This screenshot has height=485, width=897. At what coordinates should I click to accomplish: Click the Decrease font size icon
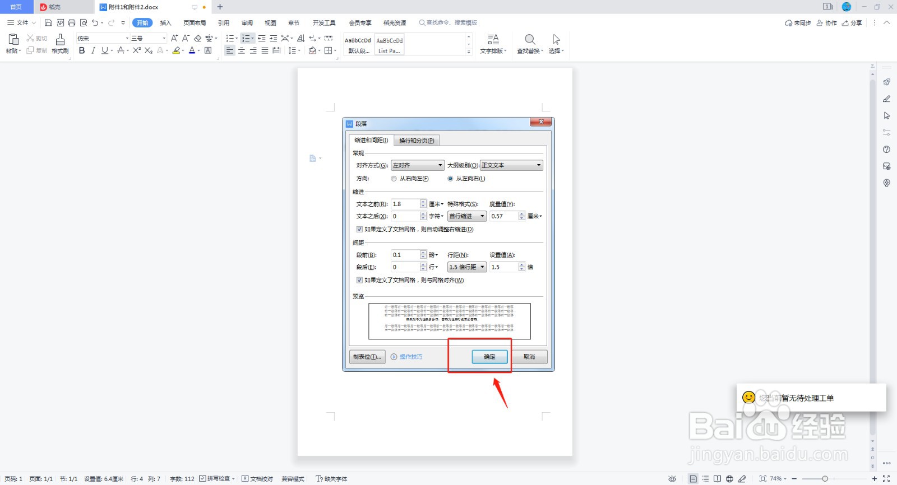tap(186, 38)
